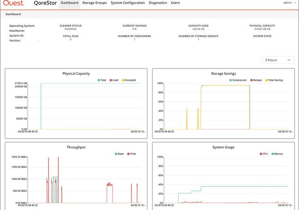Image resolution: width=299 pixels, height=210 pixels.
Task: Click the 215607.88 GB value
Action: point(262,29)
